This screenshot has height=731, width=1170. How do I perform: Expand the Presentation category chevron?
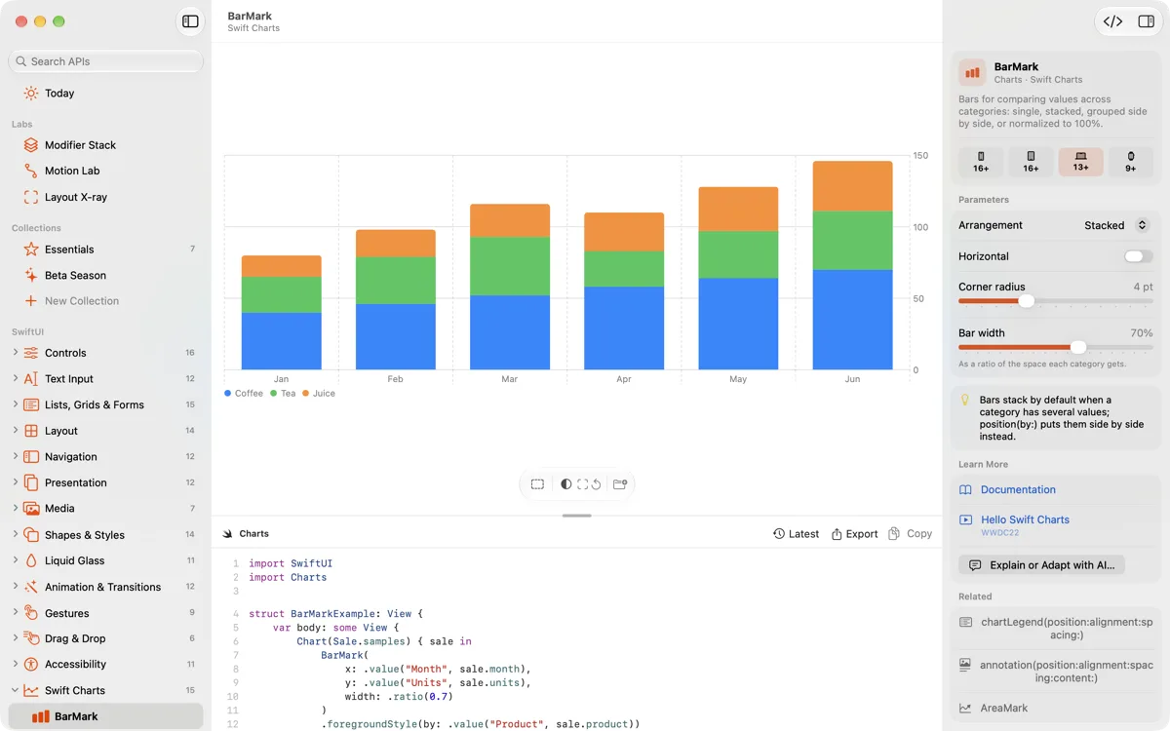tap(15, 482)
